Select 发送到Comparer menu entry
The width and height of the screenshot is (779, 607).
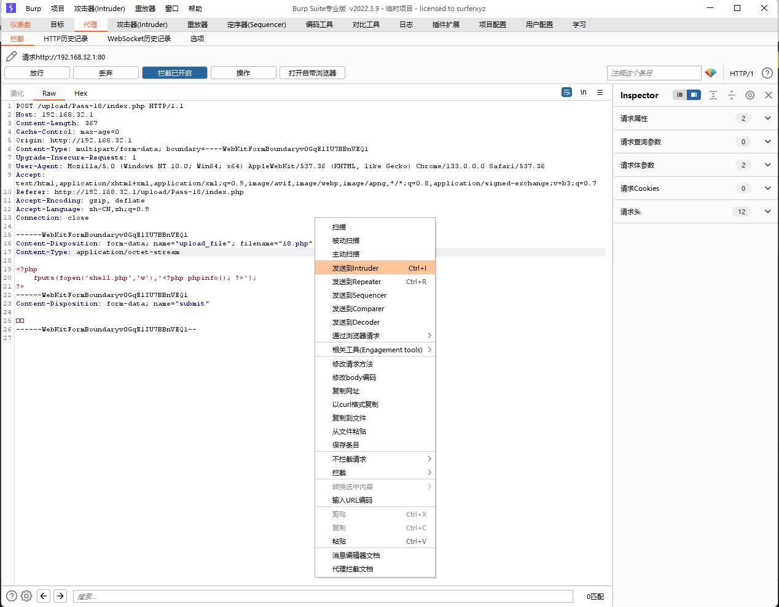pos(375,309)
